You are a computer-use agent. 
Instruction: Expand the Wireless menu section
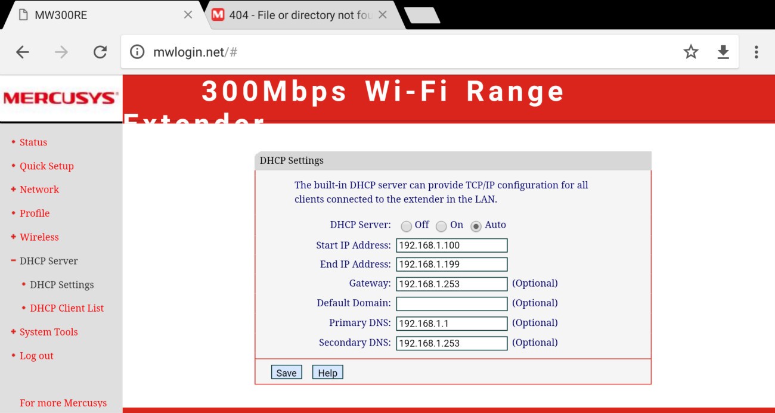click(39, 237)
